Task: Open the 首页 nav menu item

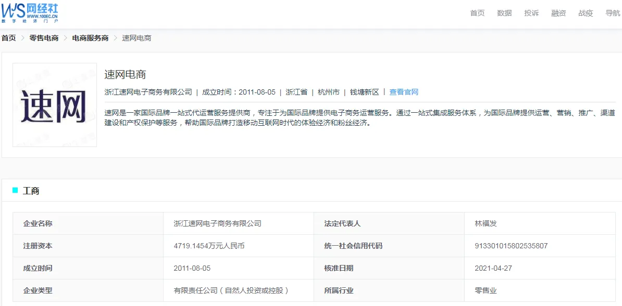Action: tap(477, 13)
